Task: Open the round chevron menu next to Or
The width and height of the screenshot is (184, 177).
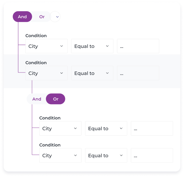Action: point(55,17)
